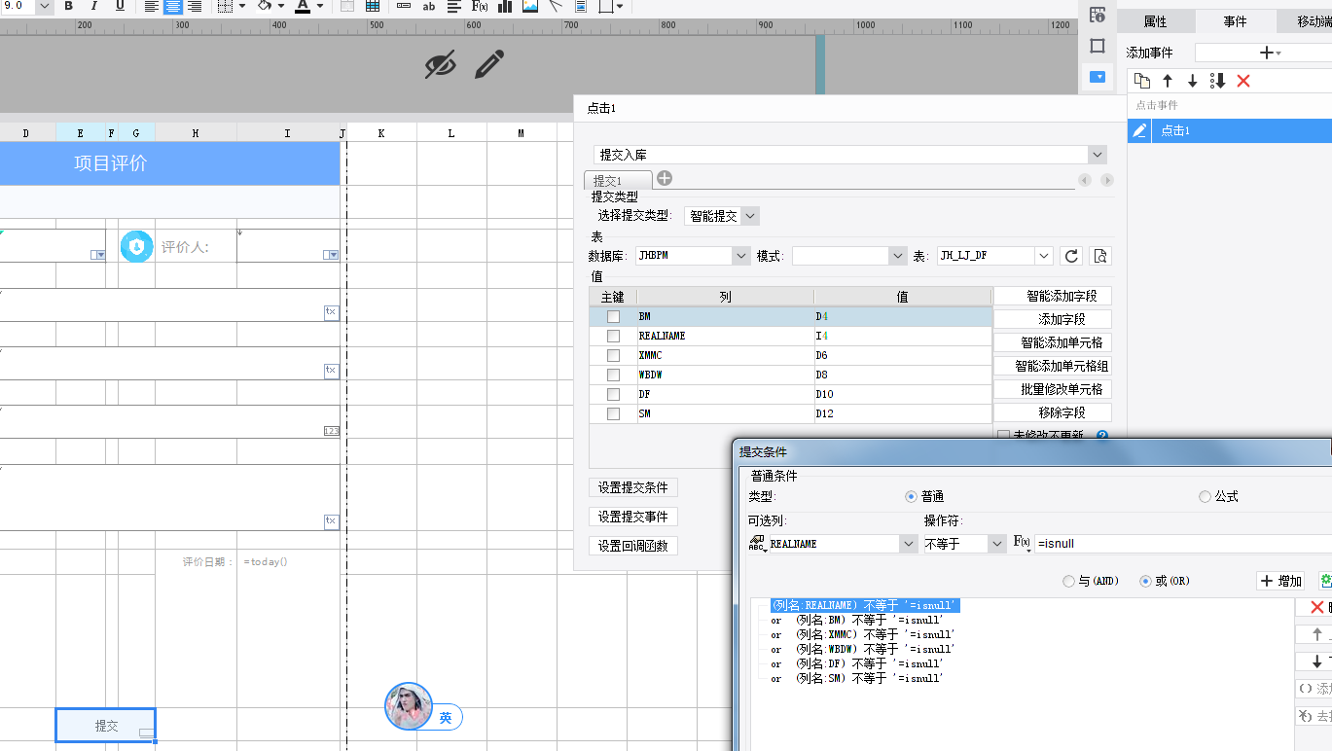The image size is (1332, 751).
Task: Align cell text left
Action: click(151, 6)
